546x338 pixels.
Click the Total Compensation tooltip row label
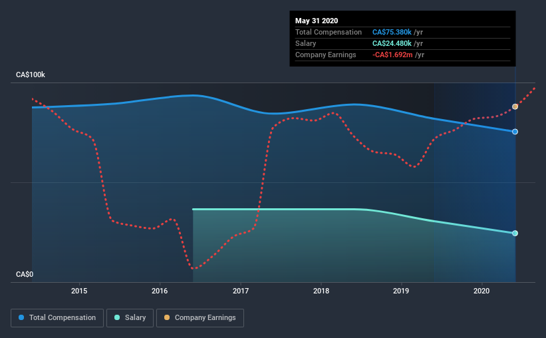(x=329, y=32)
